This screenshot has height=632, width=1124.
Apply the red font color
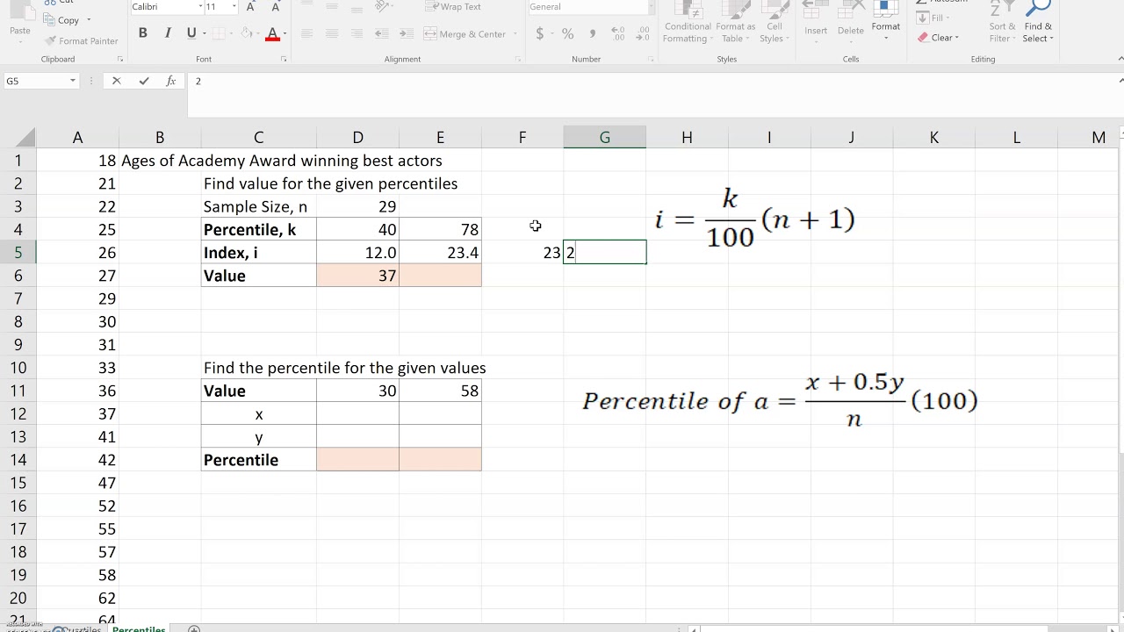pos(271,33)
